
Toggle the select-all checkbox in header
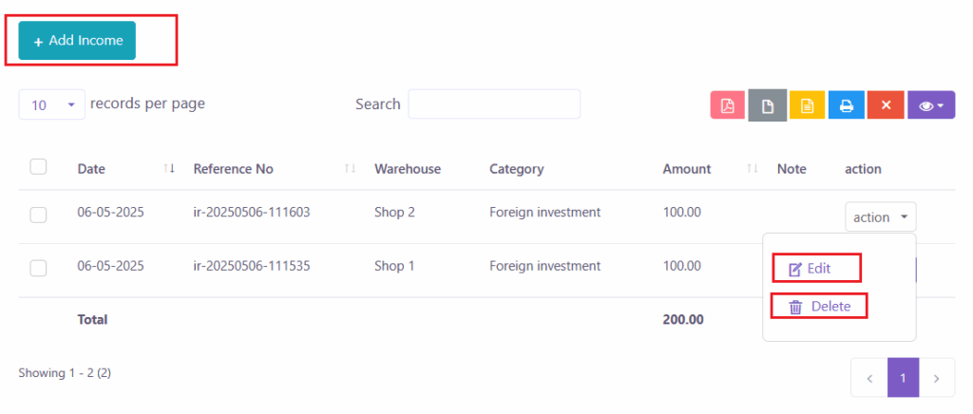click(x=39, y=167)
